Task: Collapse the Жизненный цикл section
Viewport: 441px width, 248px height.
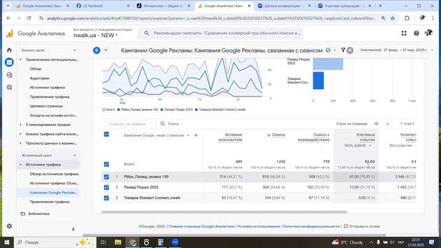Action: click(x=75, y=155)
